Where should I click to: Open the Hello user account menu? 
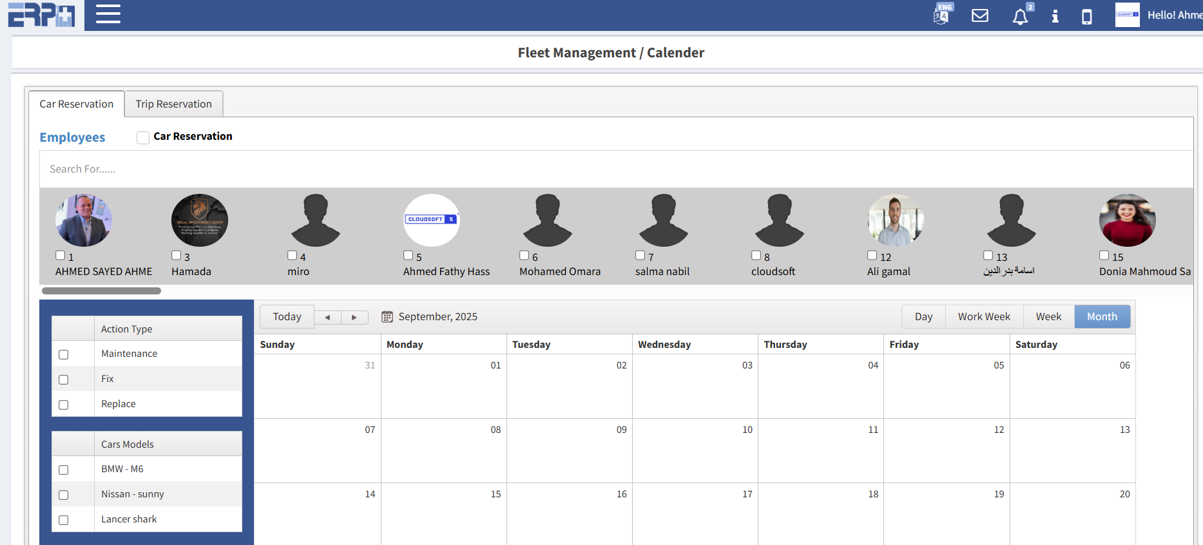pyautogui.click(x=1160, y=15)
